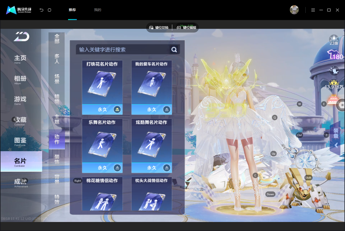Click the Ctrl key overlay
This screenshot has height=231, width=345.
pyautogui.click(x=300, y=135)
